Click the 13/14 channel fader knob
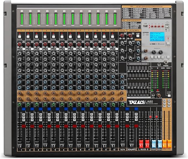This screenshot has width=188, height=159. point(123,144)
